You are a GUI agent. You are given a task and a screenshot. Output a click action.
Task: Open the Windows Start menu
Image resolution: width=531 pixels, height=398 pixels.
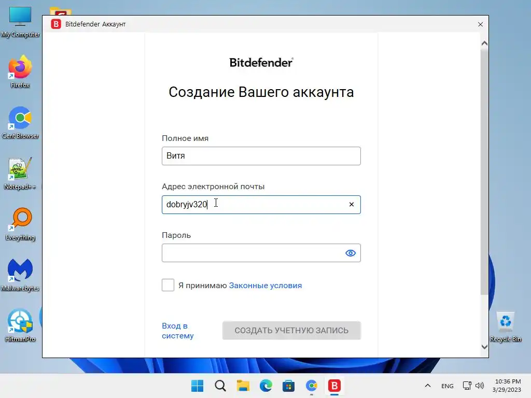[198, 386]
